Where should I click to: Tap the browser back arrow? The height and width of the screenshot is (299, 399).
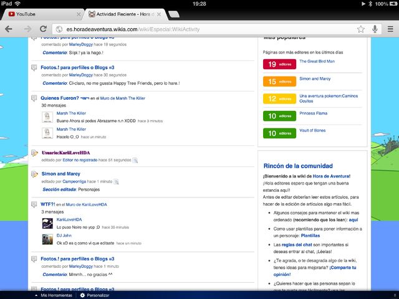tap(9, 29)
